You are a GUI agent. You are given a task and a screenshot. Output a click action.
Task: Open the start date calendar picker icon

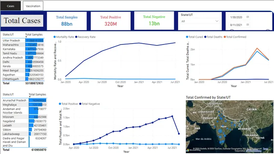(x=247, y=17)
